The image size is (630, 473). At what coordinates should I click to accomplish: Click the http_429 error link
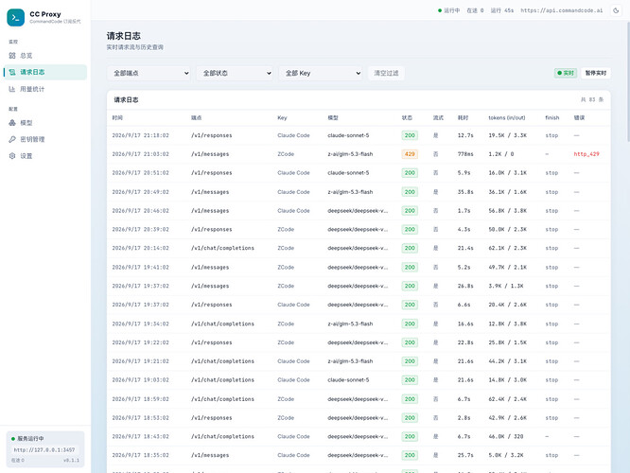pyautogui.click(x=586, y=154)
